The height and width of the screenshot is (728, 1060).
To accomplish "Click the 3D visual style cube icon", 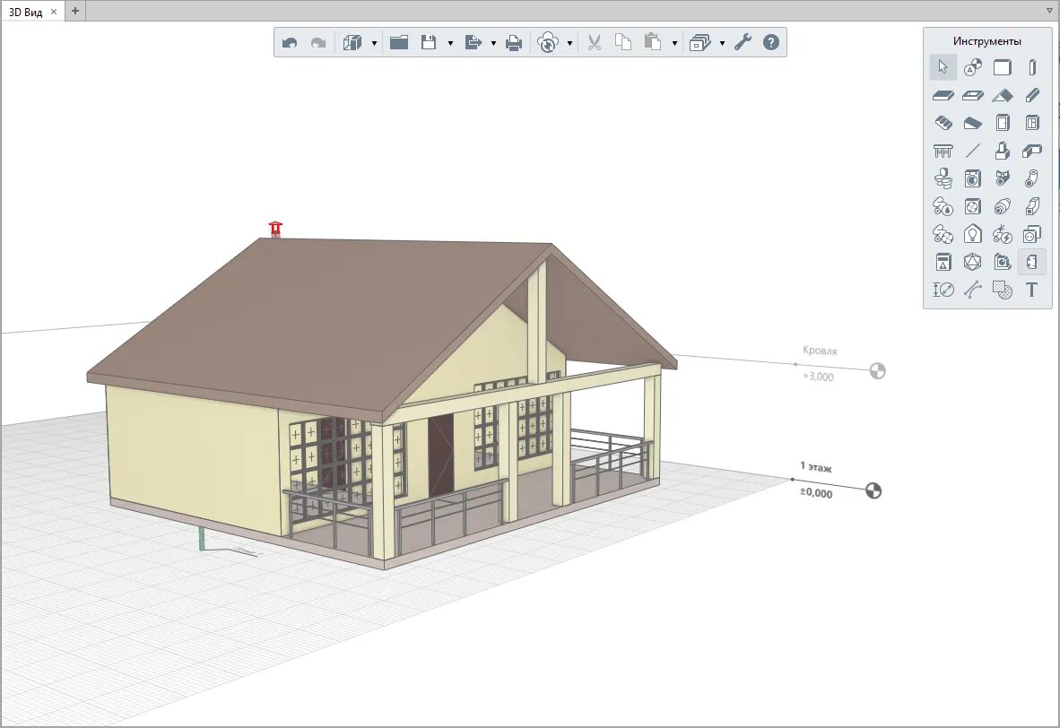I will pyautogui.click(x=352, y=43).
